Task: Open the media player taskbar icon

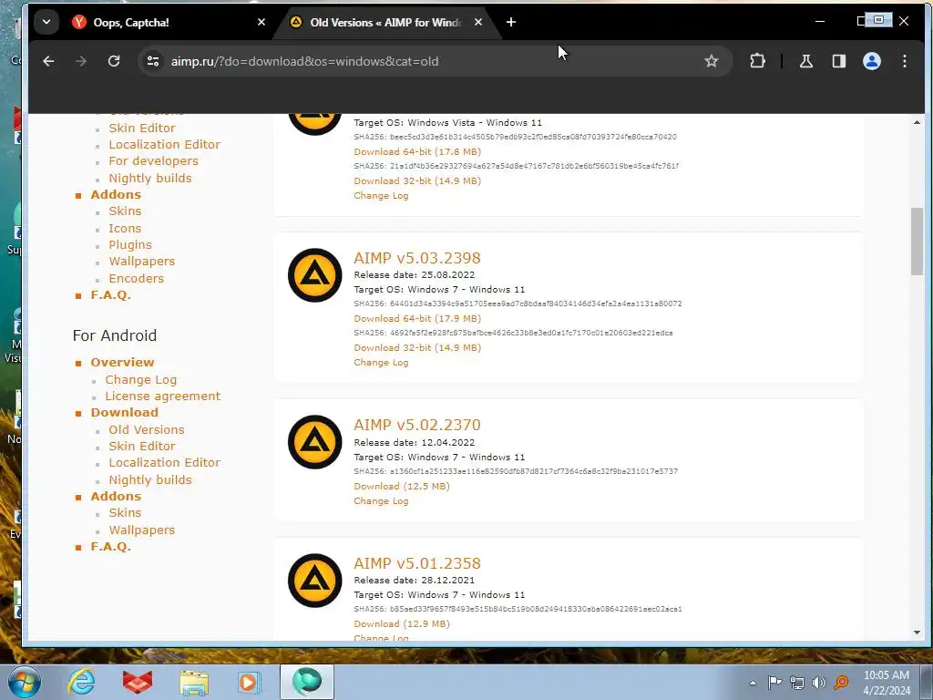Action: [249, 682]
